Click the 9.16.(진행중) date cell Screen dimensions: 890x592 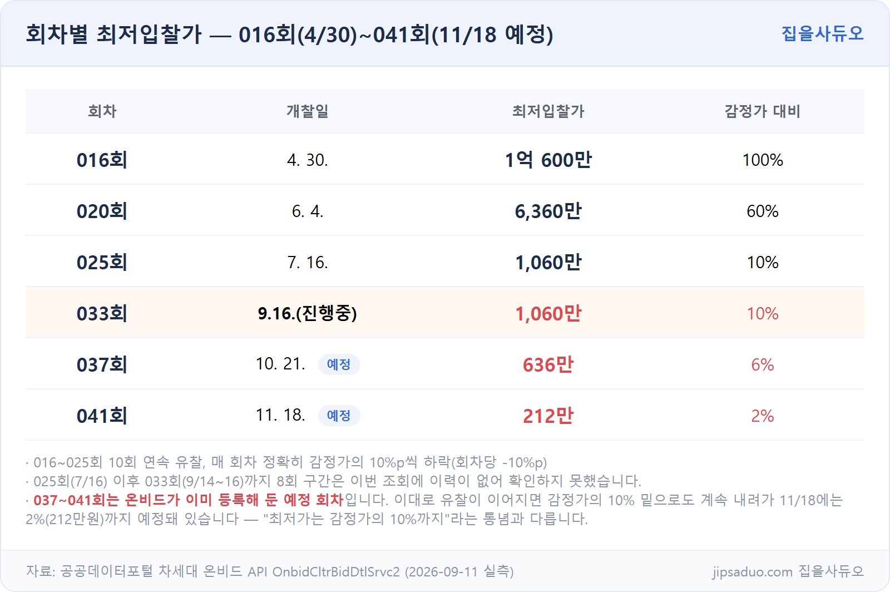tap(308, 314)
